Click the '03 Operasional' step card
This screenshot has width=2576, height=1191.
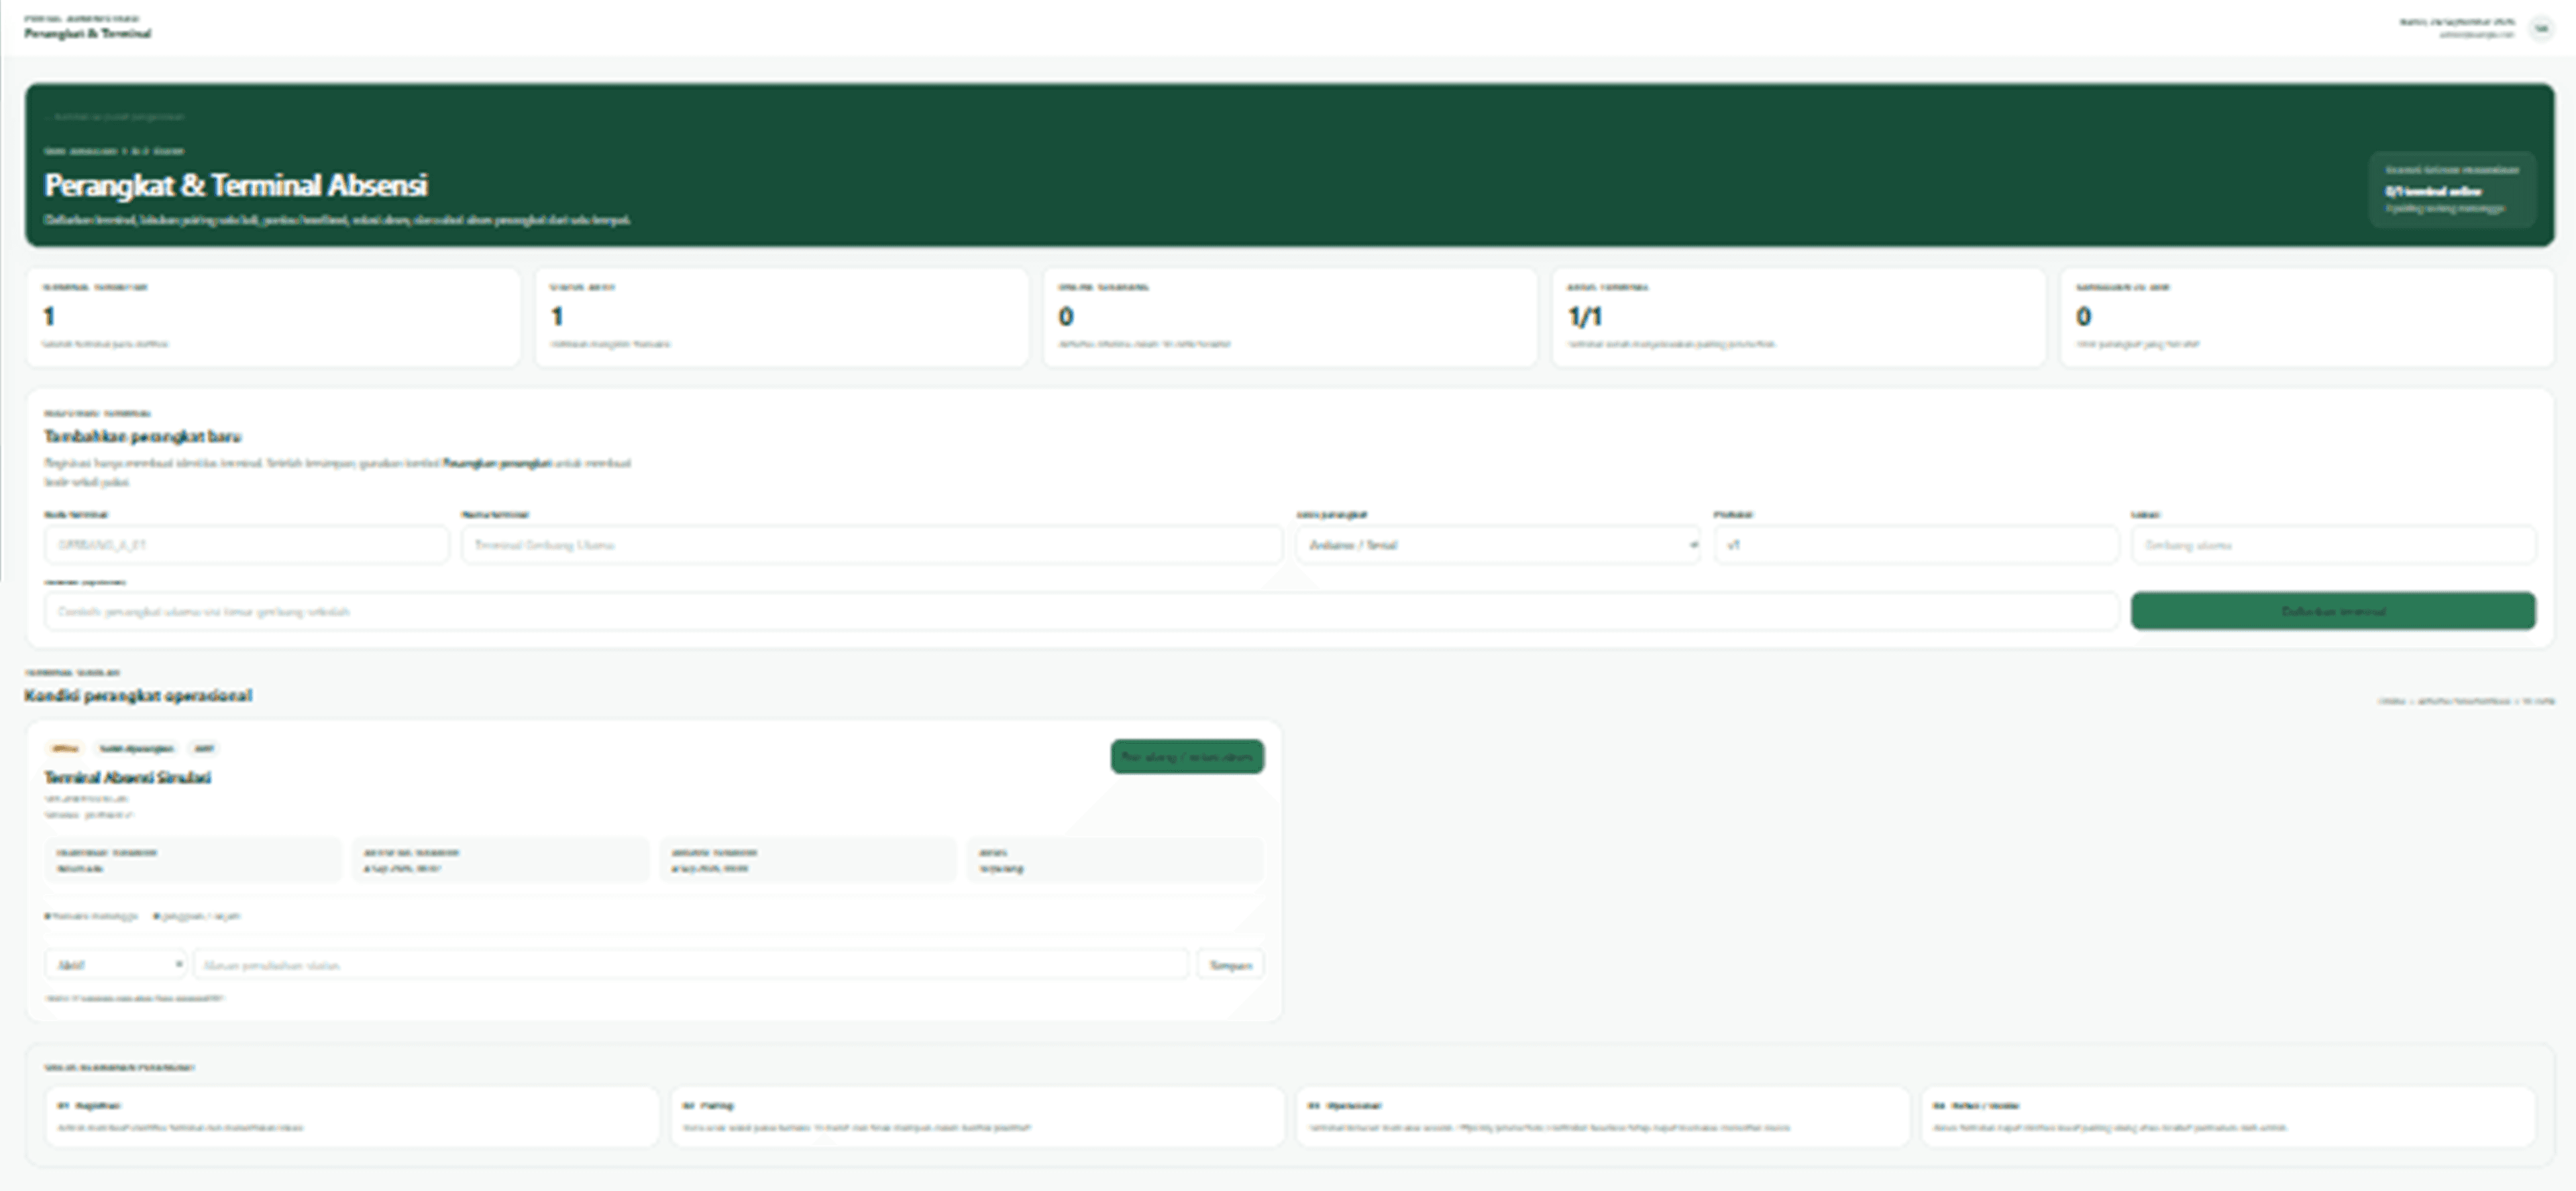1603,1116
